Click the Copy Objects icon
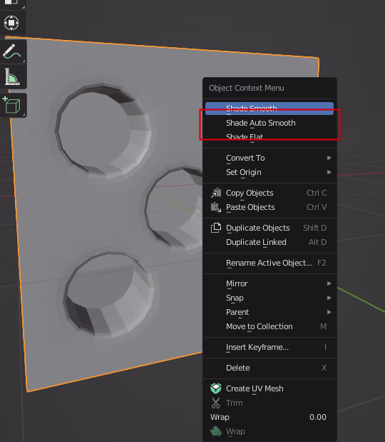The height and width of the screenshot is (442, 385). (216, 193)
